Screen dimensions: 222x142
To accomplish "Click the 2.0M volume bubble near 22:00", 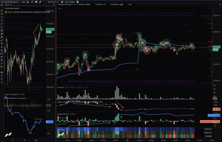I will (x=117, y=45).
